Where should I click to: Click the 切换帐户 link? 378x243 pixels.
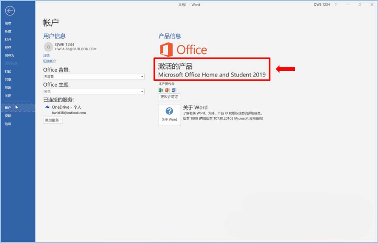click(50, 61)
